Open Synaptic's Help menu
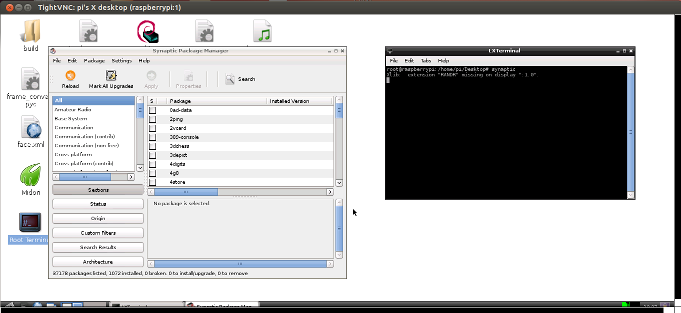Image resolution: width=681 pixels, height=313 pixels. point(144,60)
